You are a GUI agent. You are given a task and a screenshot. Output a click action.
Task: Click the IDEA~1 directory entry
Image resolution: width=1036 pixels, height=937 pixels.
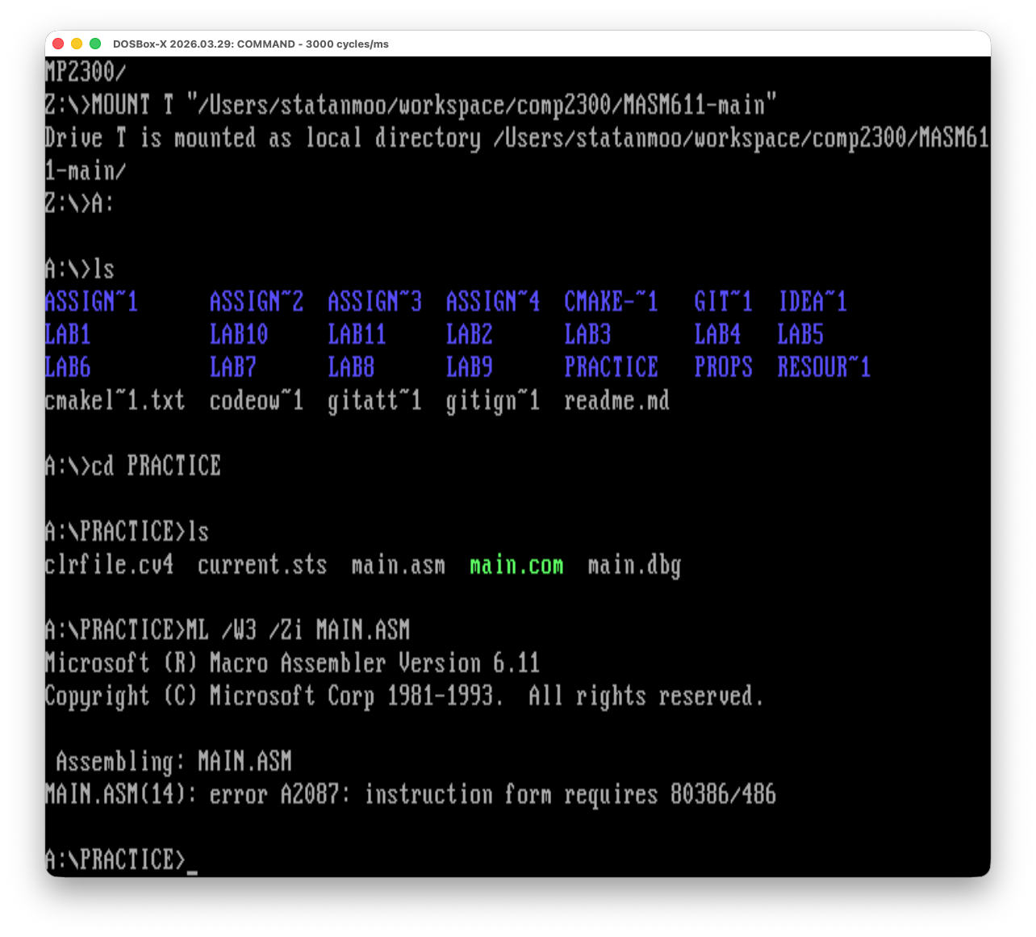[813, 302]
